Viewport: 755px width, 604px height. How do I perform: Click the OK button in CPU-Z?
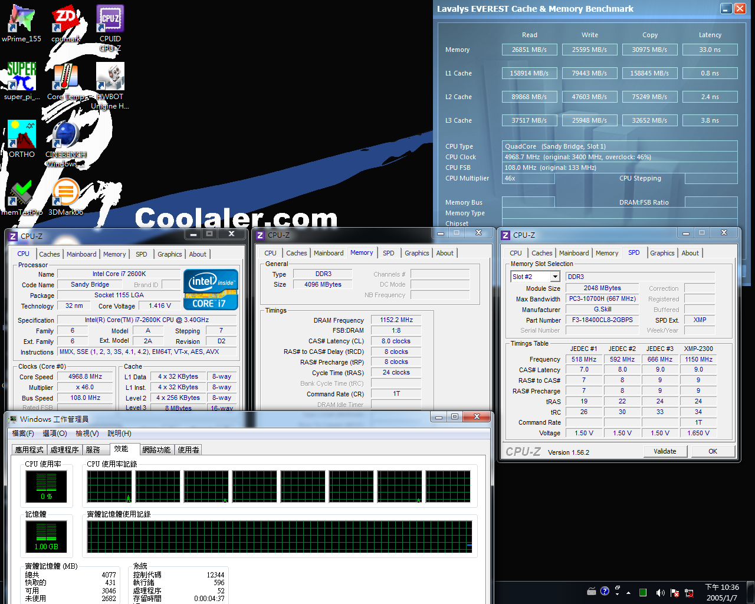[x=713, y=451]
